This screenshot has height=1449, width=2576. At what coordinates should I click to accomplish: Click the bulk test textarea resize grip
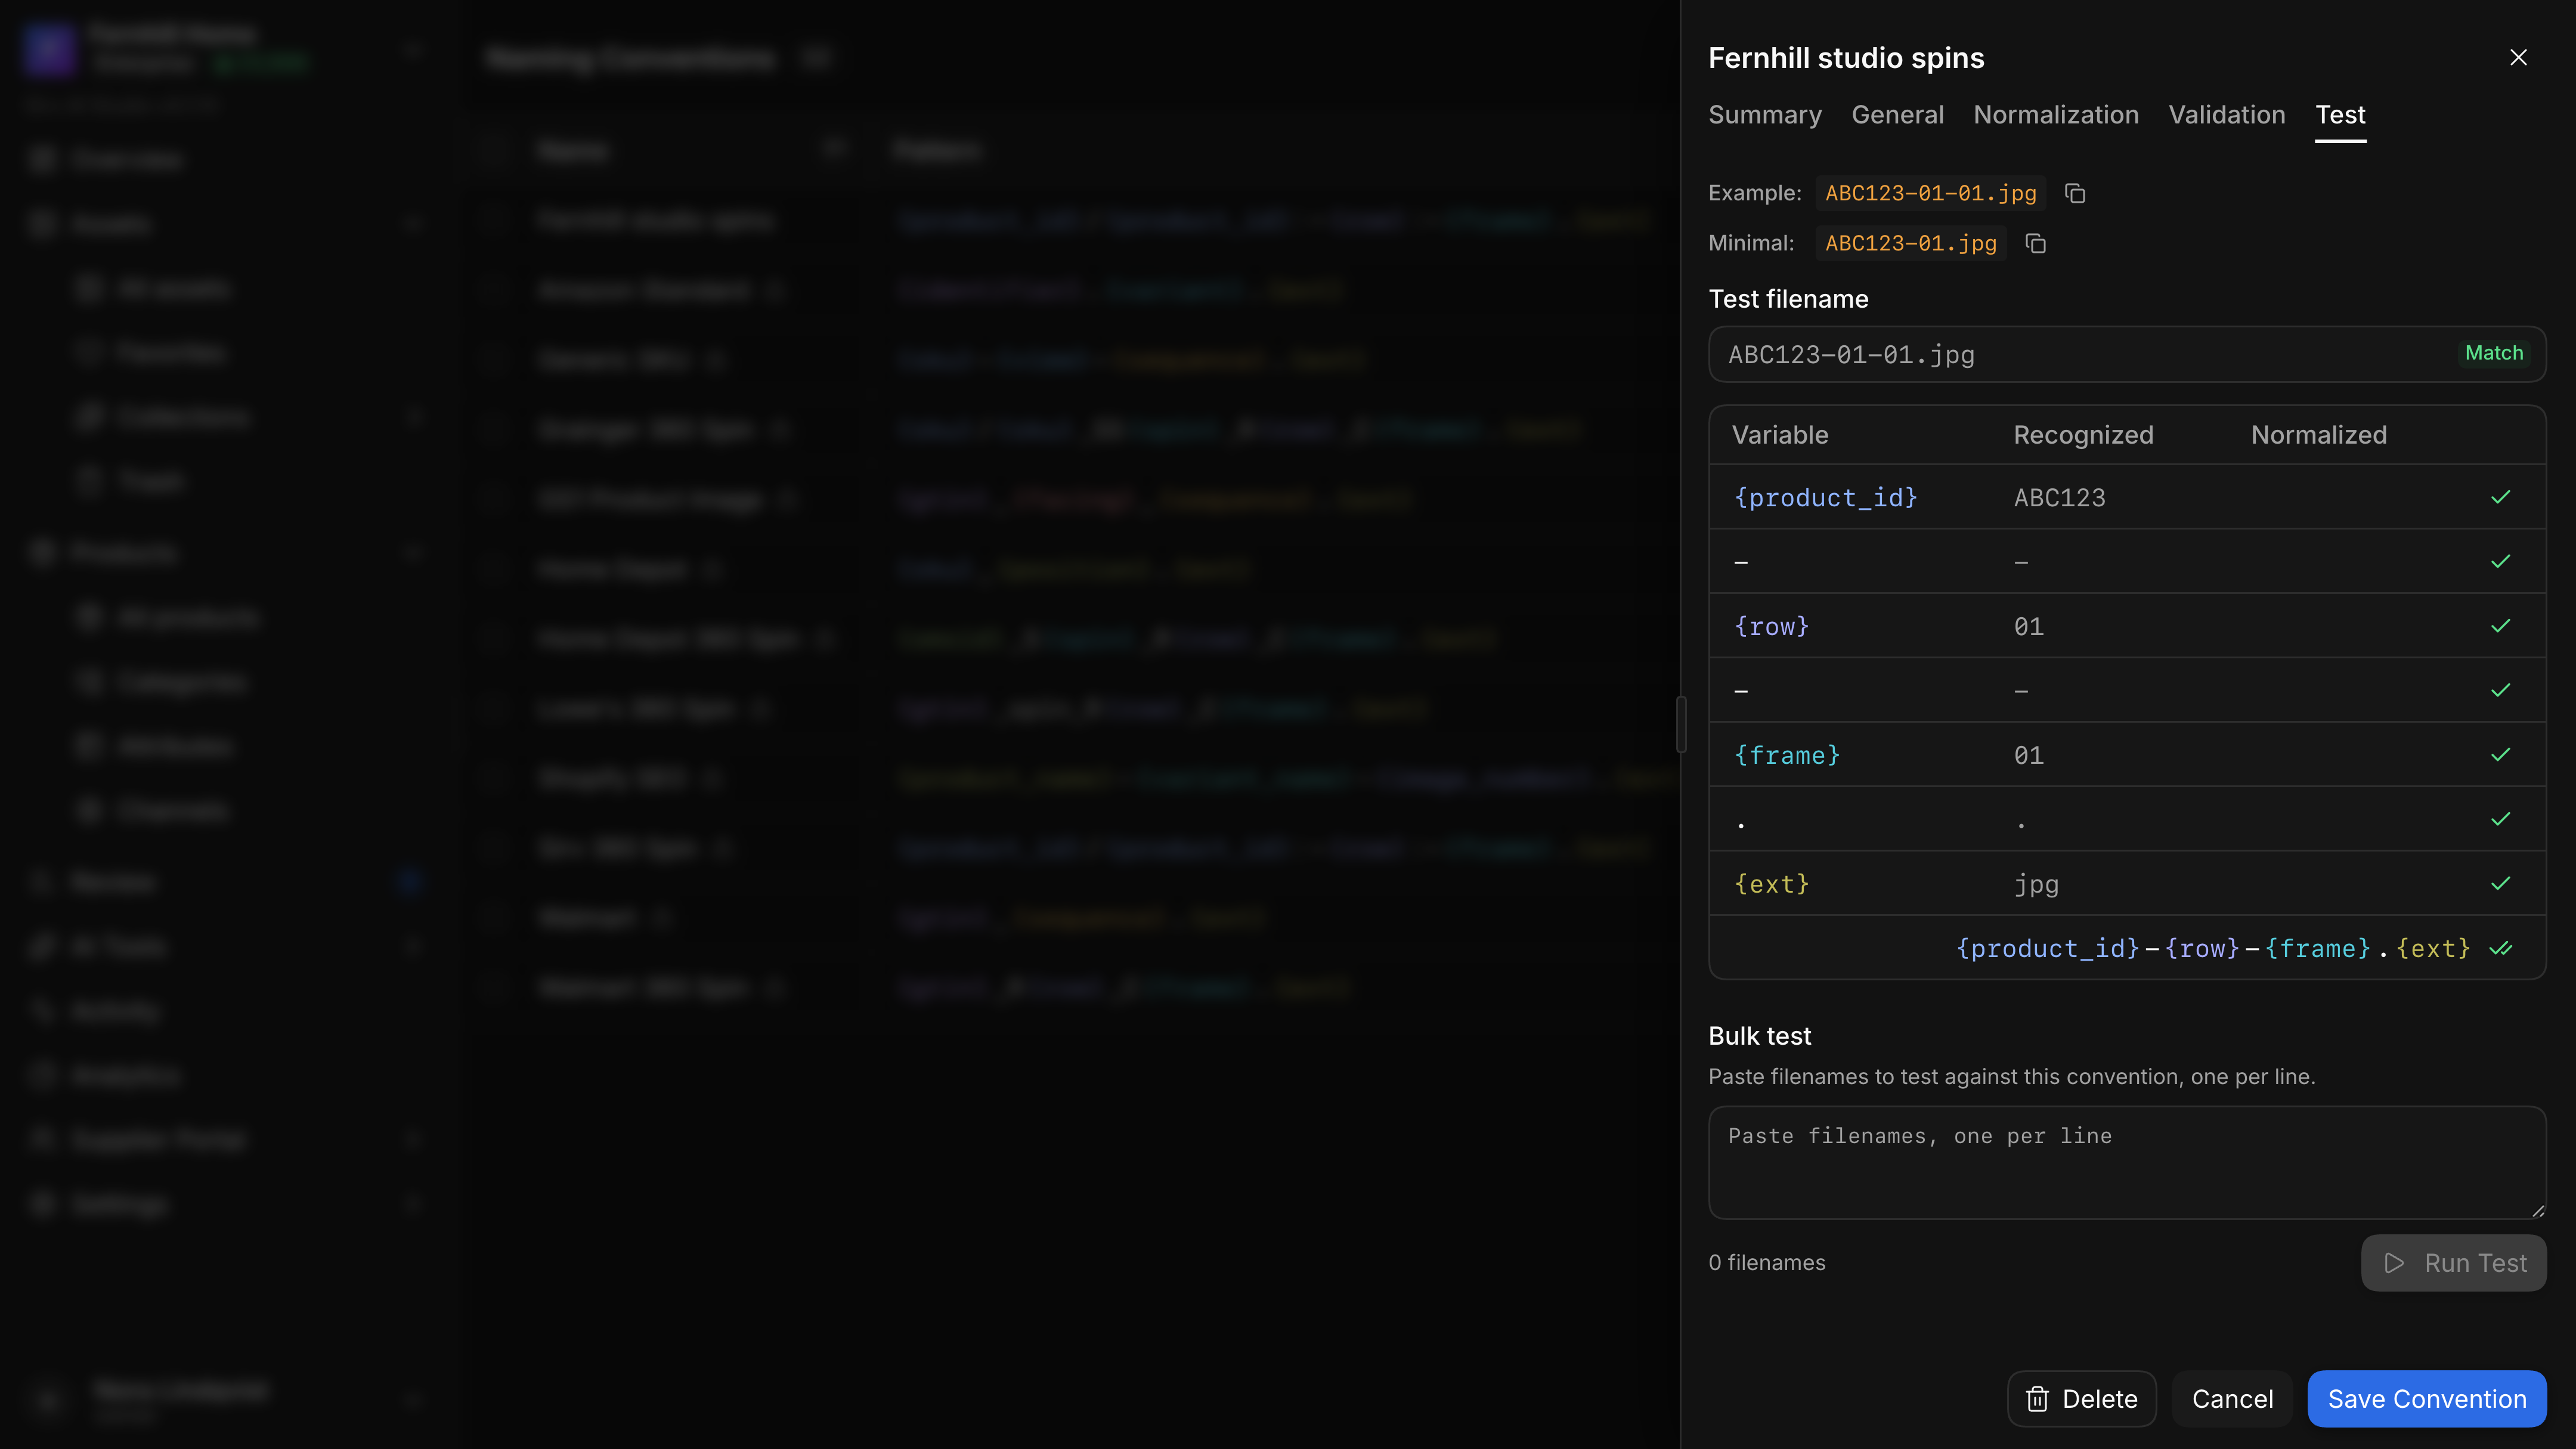(x=2537, y=1210)
